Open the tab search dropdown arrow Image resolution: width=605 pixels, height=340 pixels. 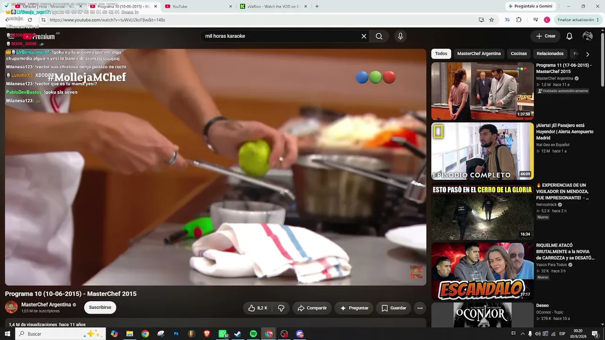(7, 6)
